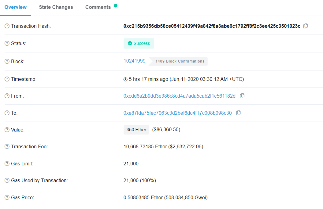Open help icon beside From
Screen dimensions: 323x209
(x=7, y=96)
